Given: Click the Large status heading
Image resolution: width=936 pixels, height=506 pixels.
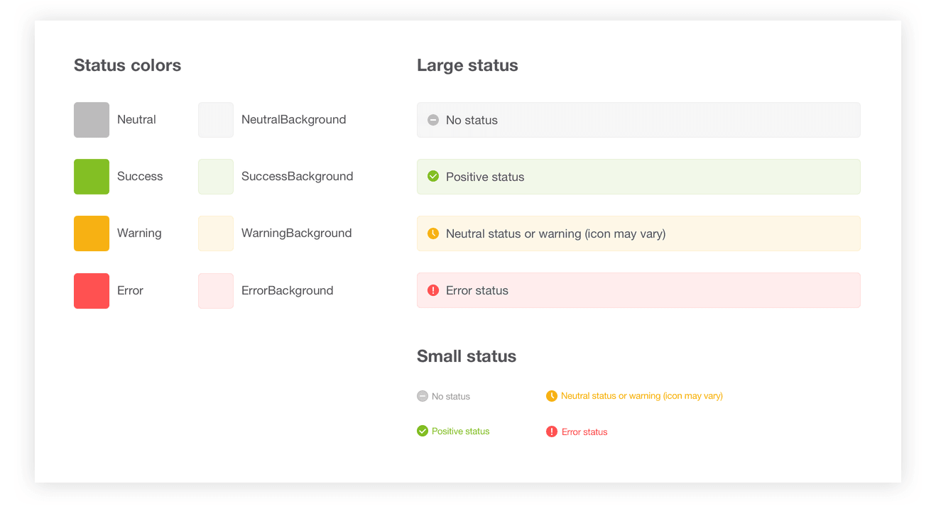Looking at the screenshot, I should pos(467,65).
